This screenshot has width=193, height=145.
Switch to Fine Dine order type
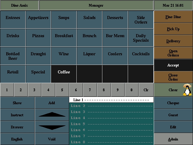[173, 17]
